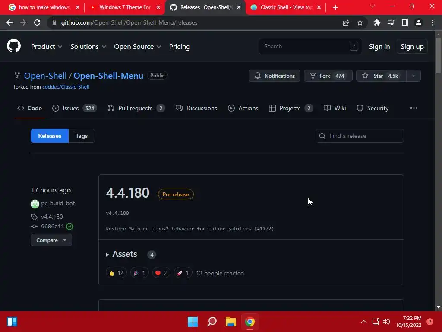This screenshot has width=442, height=332.
Task: Share this page icon in address bar
Action: [x=346, y=22]
